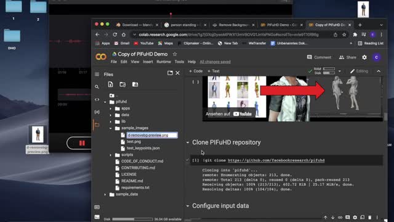The width and height of the screenshot is (394, 222).
Task: Open more cell actions three dots
Action: 377,217
